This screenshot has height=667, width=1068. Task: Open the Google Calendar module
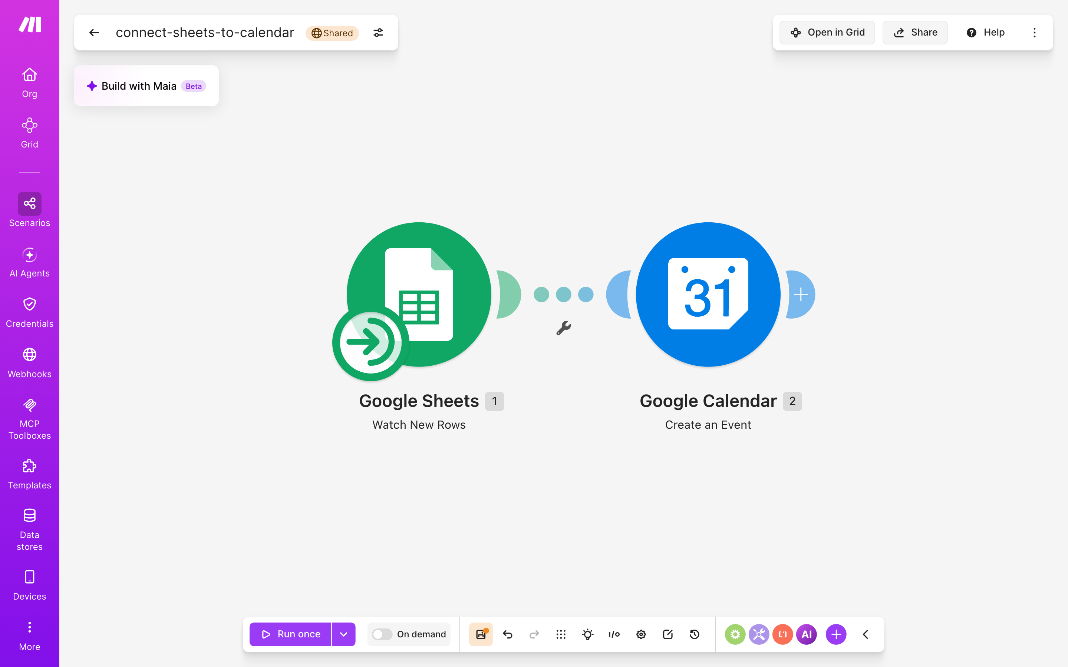[708, 294]
